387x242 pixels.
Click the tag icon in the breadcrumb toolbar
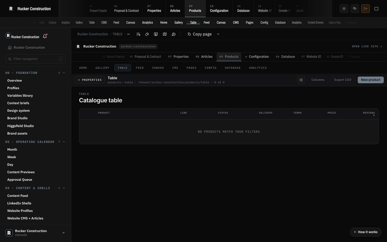(147, 34)
